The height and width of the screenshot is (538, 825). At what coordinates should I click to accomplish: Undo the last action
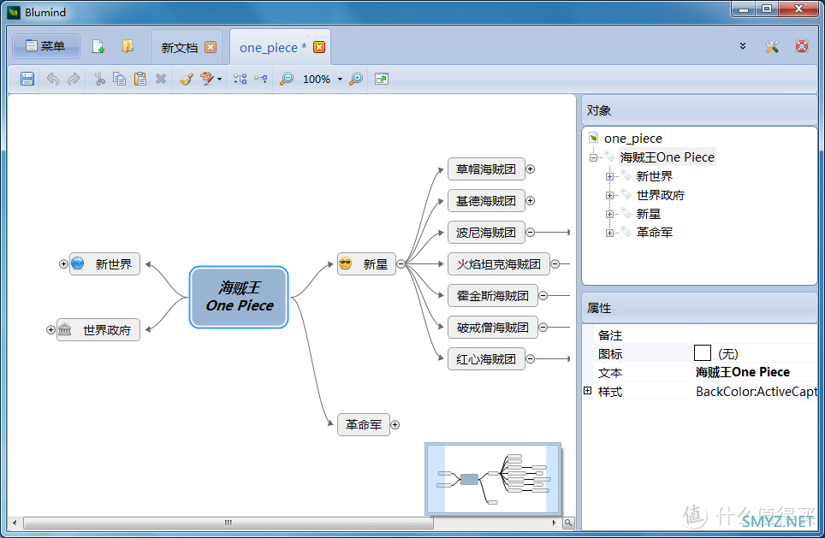coord(52,79)
